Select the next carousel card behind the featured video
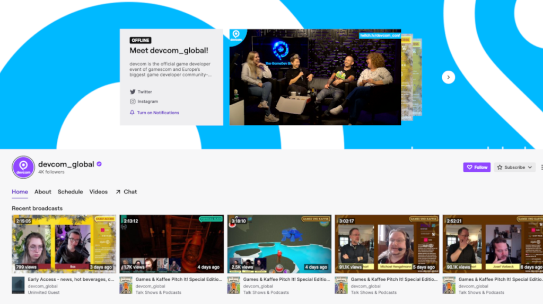The height and width of the screenshot is (304, 543). click(x=407, y=77)
